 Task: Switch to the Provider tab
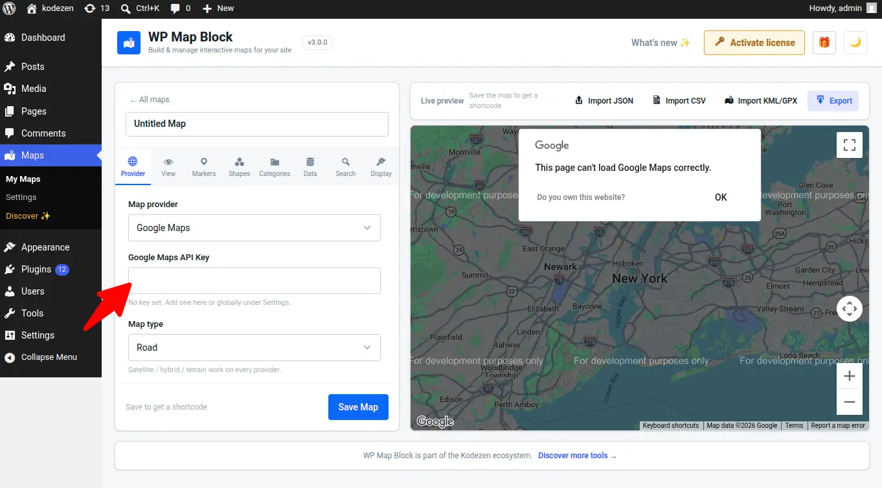click(133, 166)
